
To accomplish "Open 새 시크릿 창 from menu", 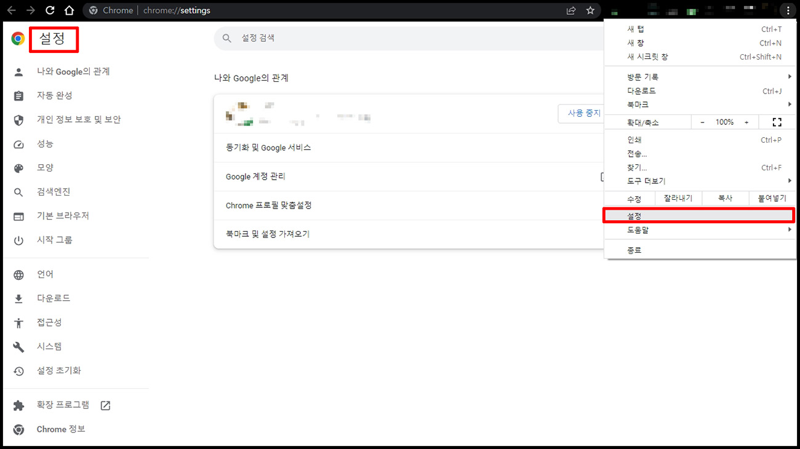I will [700, 57].
